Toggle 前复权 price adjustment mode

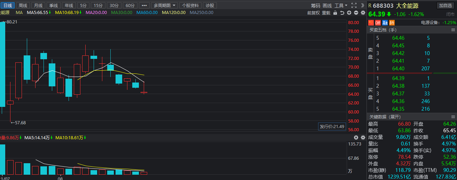point(313,13)
